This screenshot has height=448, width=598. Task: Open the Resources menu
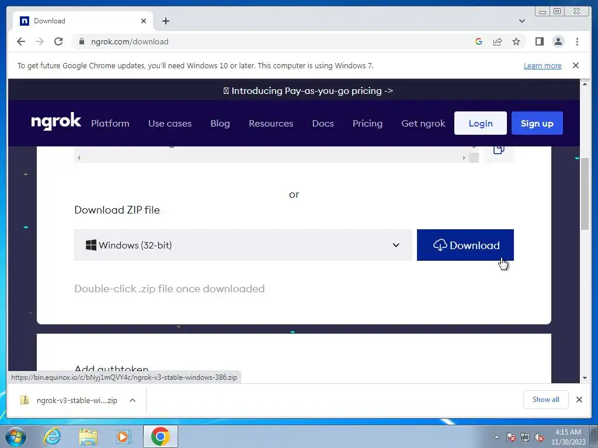tap(271, 124)
